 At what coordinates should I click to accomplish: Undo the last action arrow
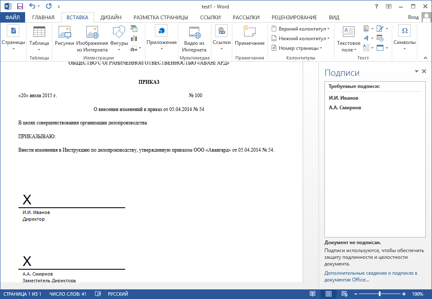[x=32, y=6]
